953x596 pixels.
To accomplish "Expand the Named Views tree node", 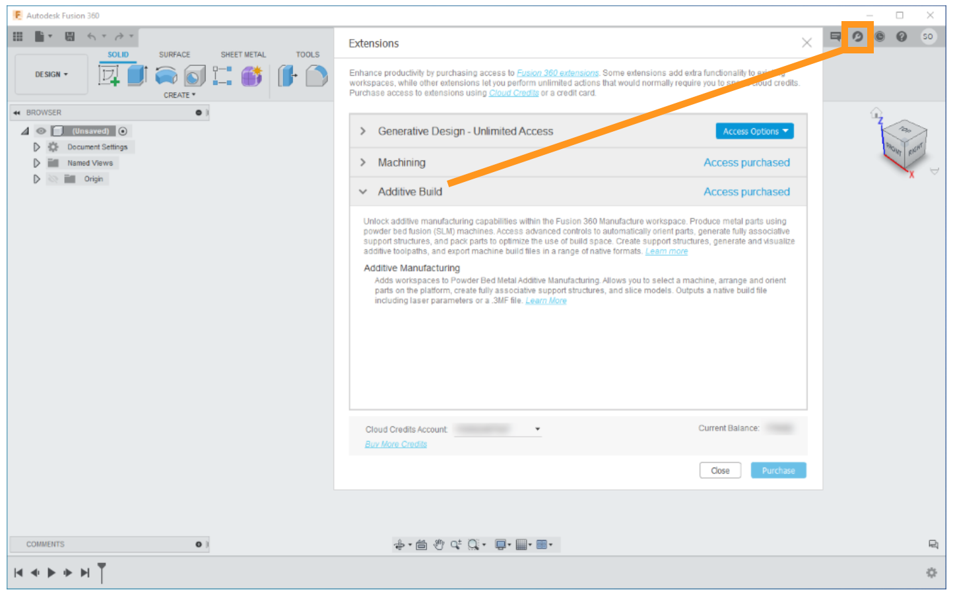I will pyautogui.click(x=37, y=163).
